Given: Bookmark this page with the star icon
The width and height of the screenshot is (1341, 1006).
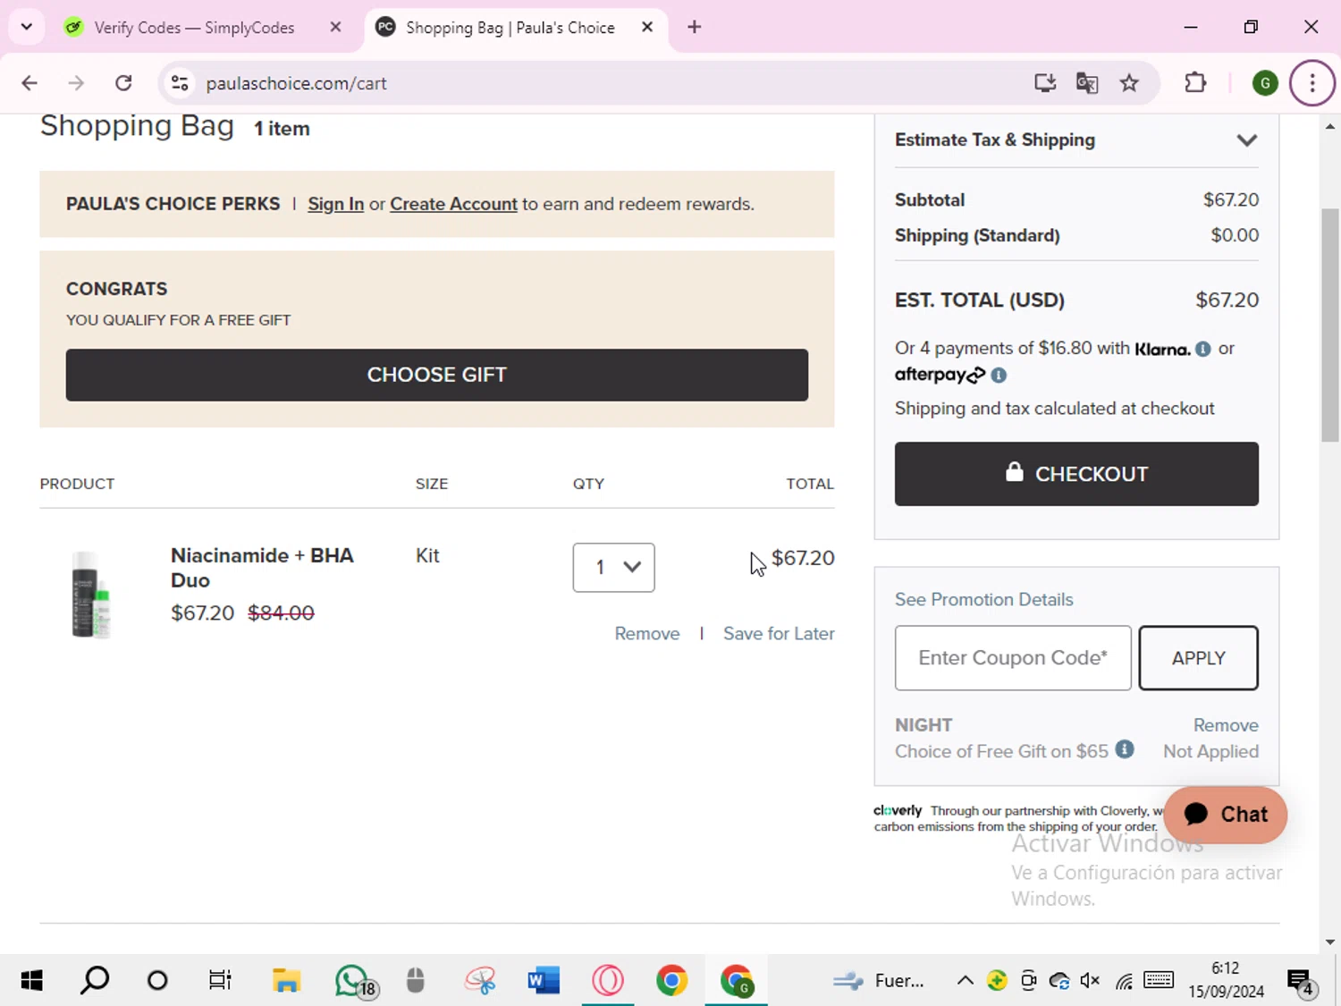Looking at the screenshot, I should coord(1129,83).
